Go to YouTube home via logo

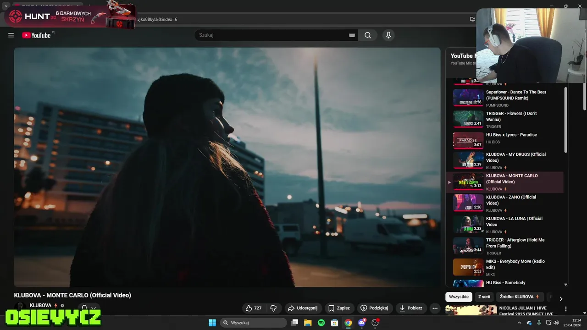(36, 35)
